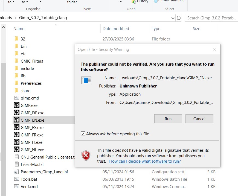Image resolution: width=238 pixels, height=196 pixels.
Task: Click the date '05/11/2024 13:24' cell
Action: (x=118, y=187)
